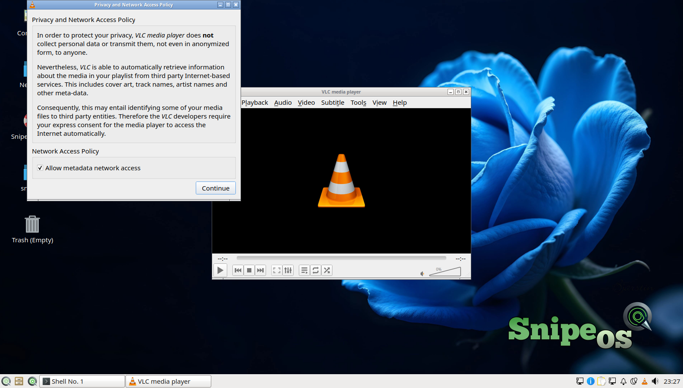This screenshot has width=683, height=388.
Task: Stop playback in VLC media player
Action: [x=249, y=270]
